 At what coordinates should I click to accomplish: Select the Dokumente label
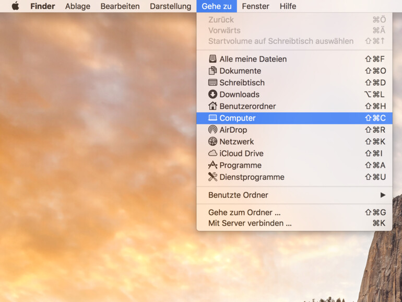240,71
